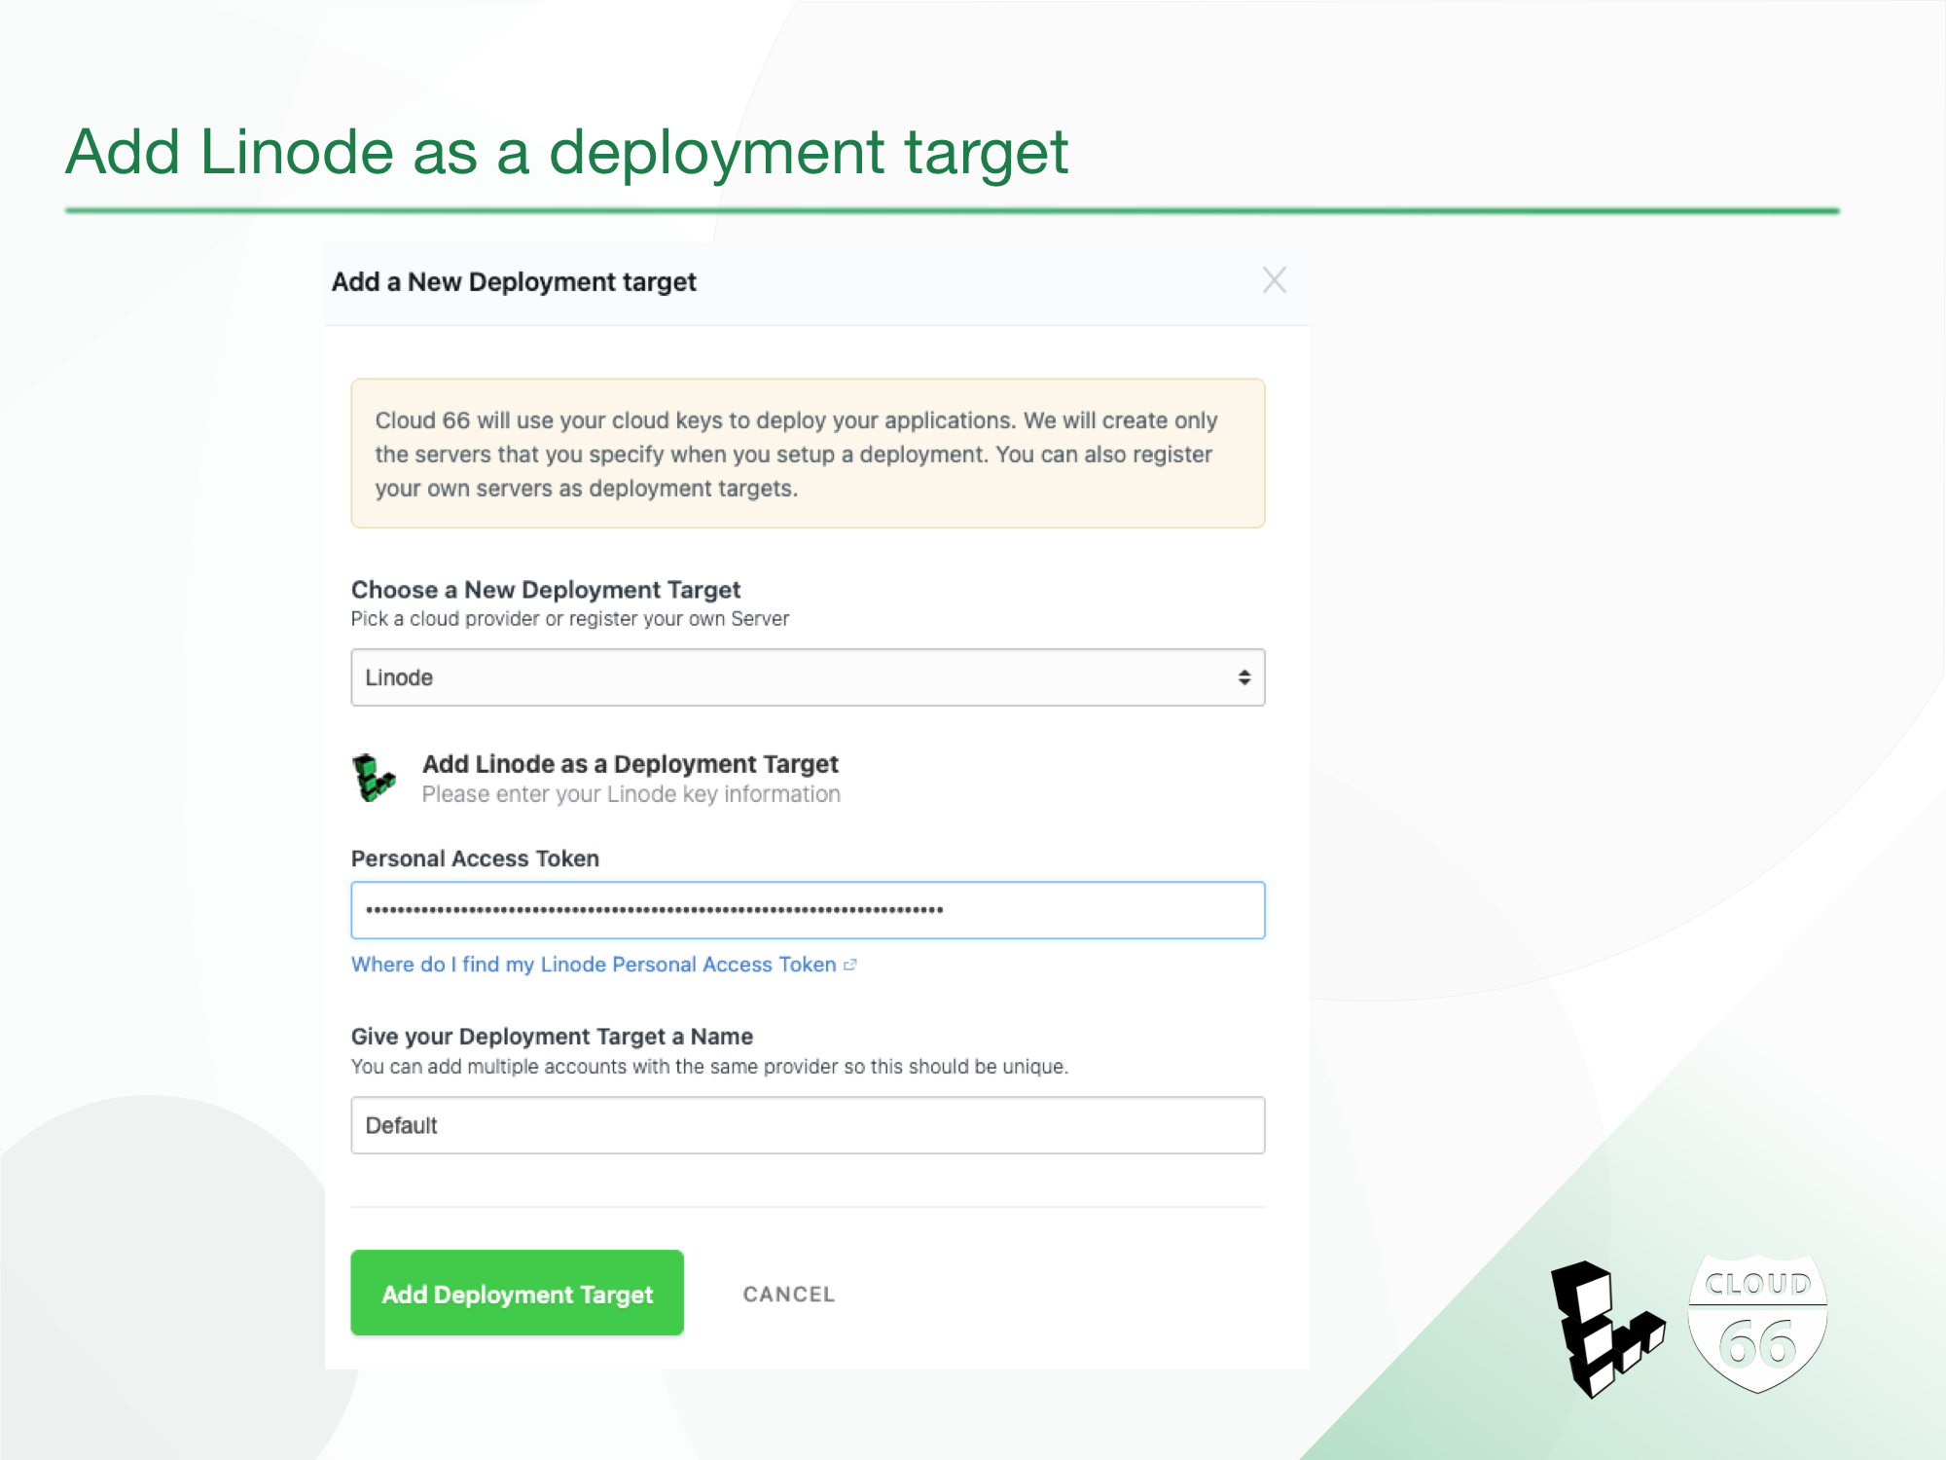Click the "Add Linode as a Deployment Target" heading
The width and height of the screenshot is (1946, 1460).
click(631, 764)
